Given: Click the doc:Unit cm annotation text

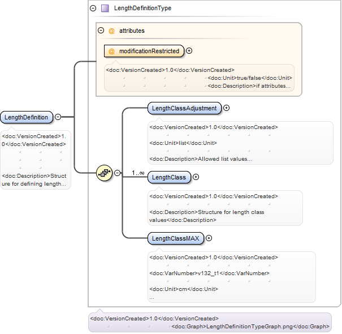Looking at the screenshot, I should (x=184, y=289).
